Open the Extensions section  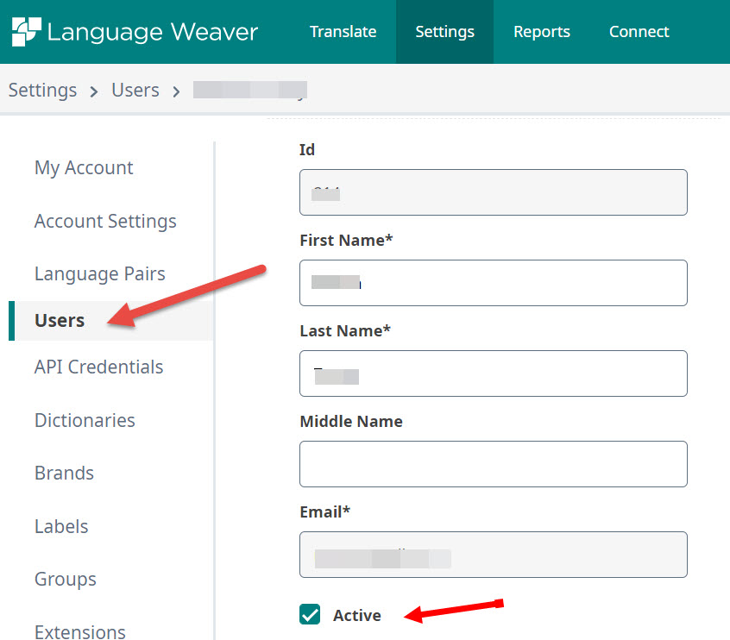click(79, 631)
